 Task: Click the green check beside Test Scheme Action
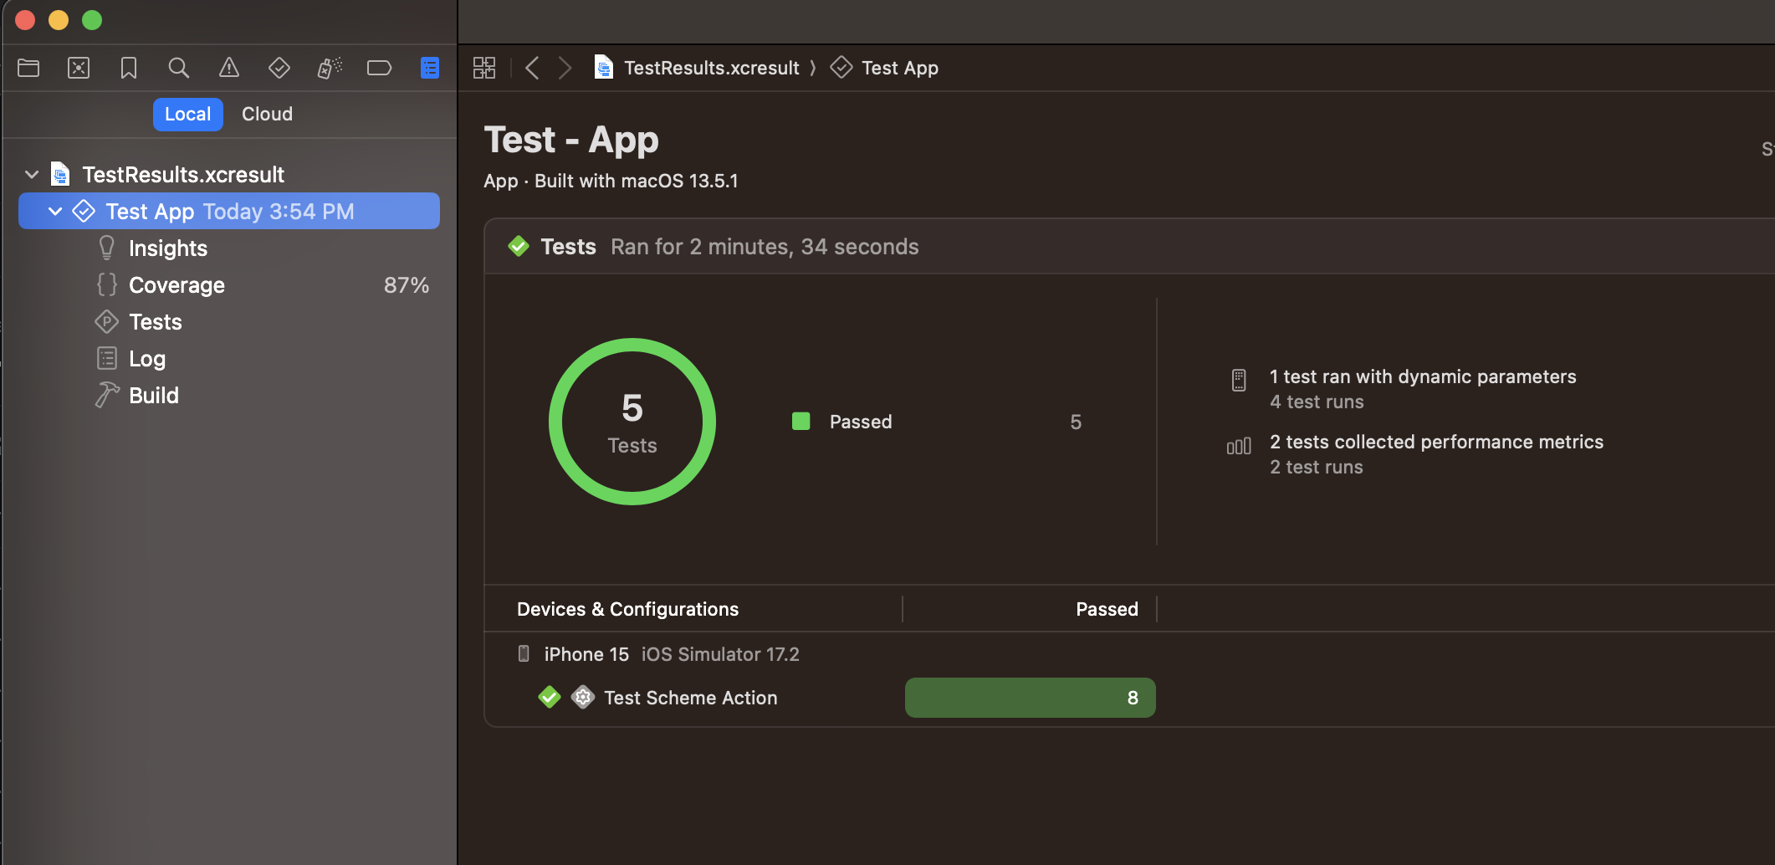[x=550, y=696]
